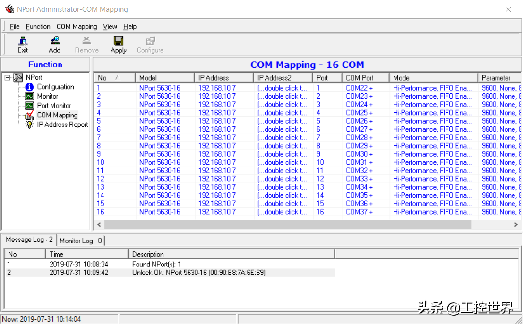This screenshot has height=324, width=523.
Task: Click the Add toolbar icon
Action: click(54, 44)
